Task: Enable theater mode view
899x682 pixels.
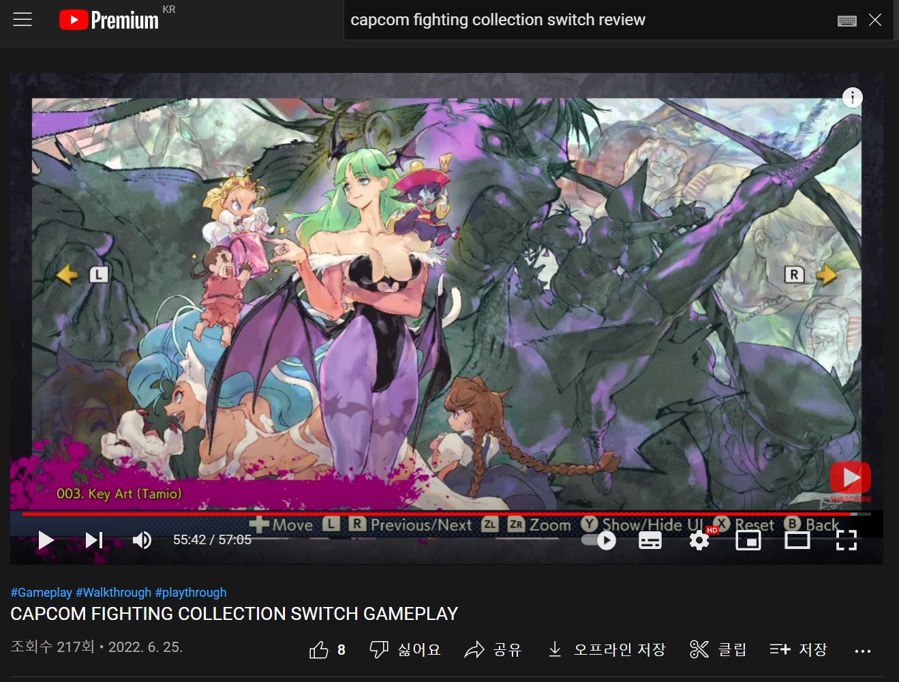Action: point(797,540)
